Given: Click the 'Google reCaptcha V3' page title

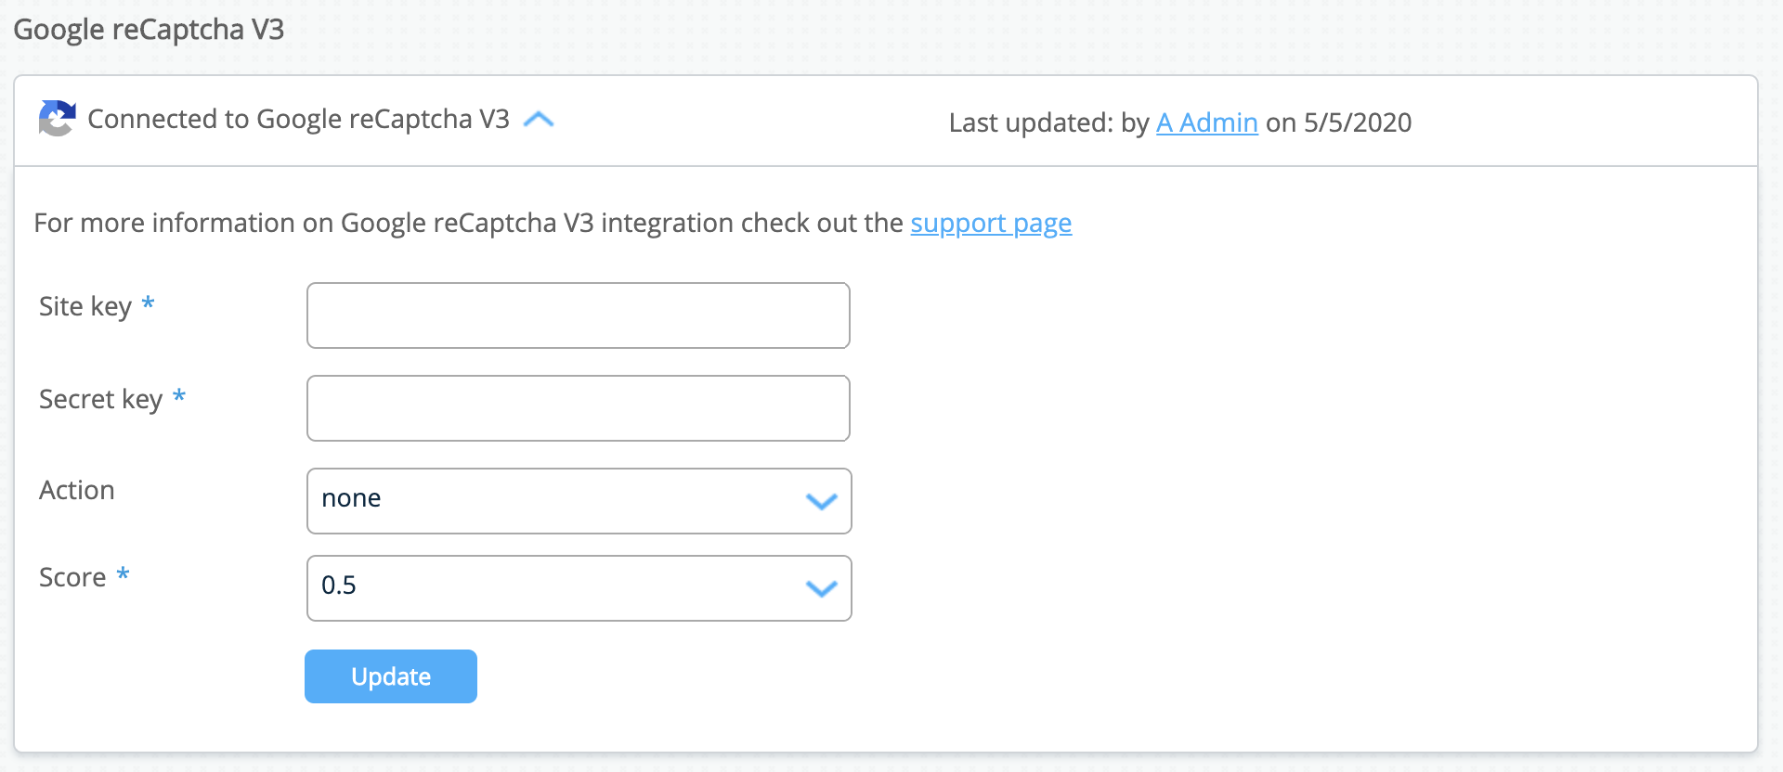Looking at the screenshot, I should (x=149, y=30).
